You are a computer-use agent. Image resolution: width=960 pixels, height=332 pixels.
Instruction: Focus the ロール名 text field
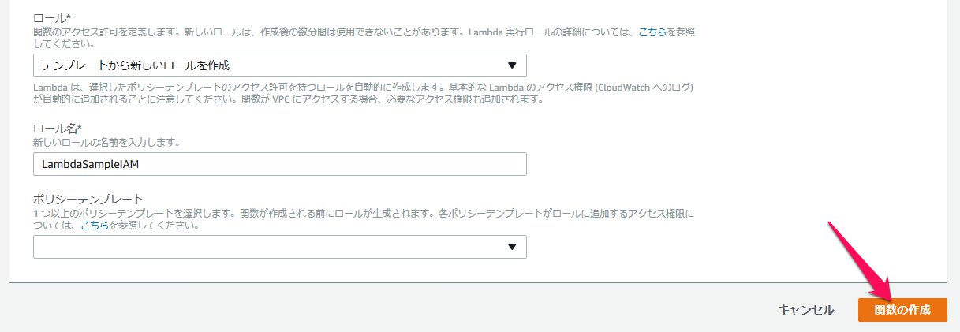(279, 164)
